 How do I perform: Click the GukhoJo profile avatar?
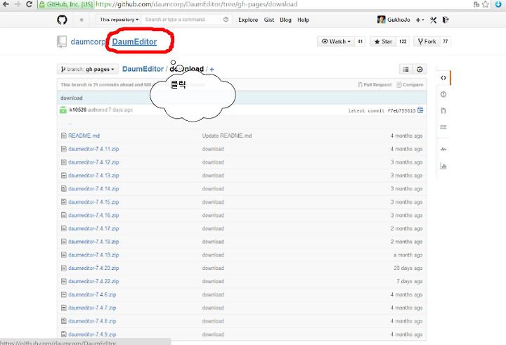(381, 20)
